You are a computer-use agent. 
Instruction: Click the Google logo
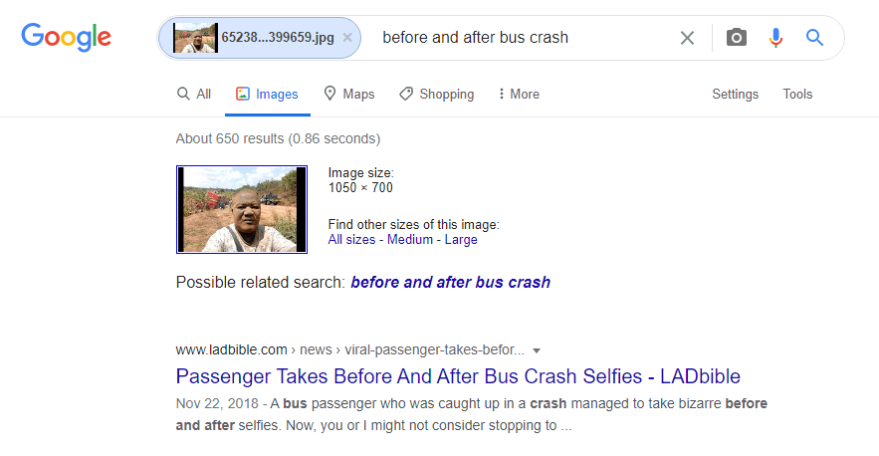[x=66, y=38]
